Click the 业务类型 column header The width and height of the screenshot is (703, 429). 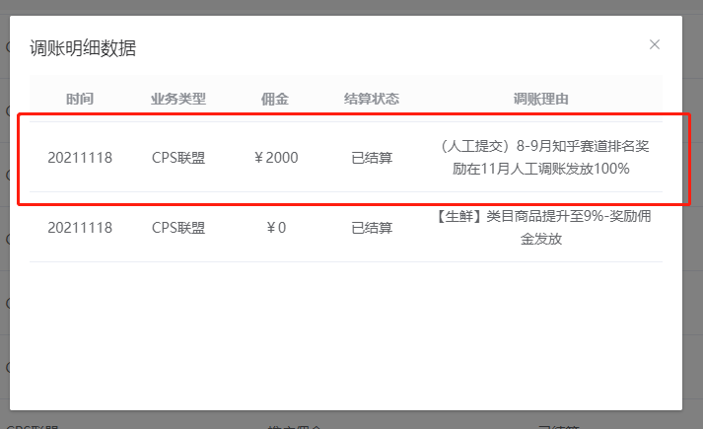[x=178, y=99]
